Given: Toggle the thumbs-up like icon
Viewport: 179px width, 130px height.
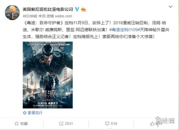Looking at the screenshot, I should click(152, 124).
